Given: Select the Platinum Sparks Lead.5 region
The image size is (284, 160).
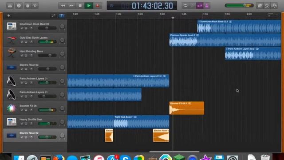Looking at the screenshot, I should 225,40.
